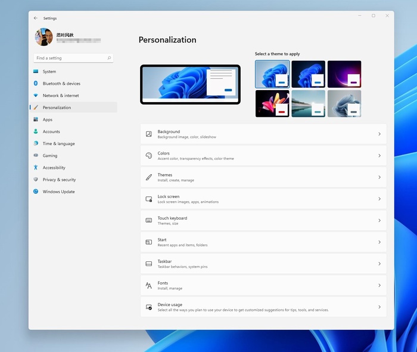
Task: Expand the Background settings chevron
Action: coord(379,134)
